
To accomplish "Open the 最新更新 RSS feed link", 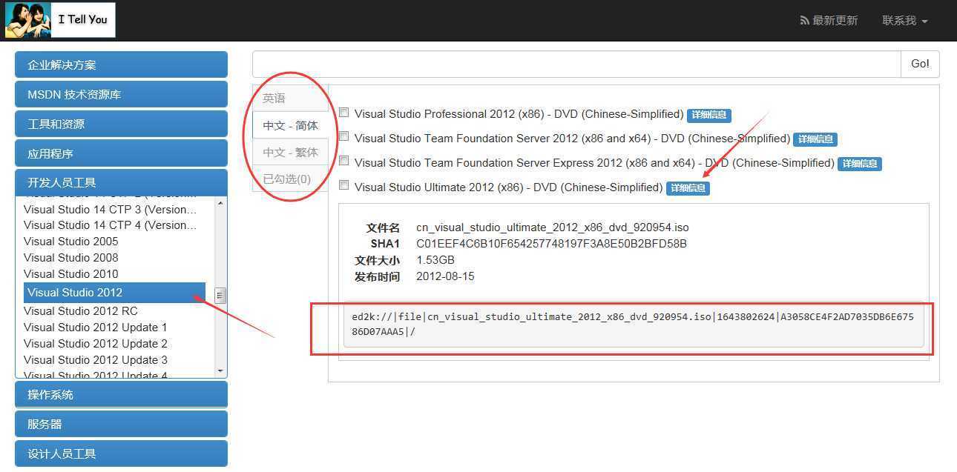I will (x=829, y=21).
